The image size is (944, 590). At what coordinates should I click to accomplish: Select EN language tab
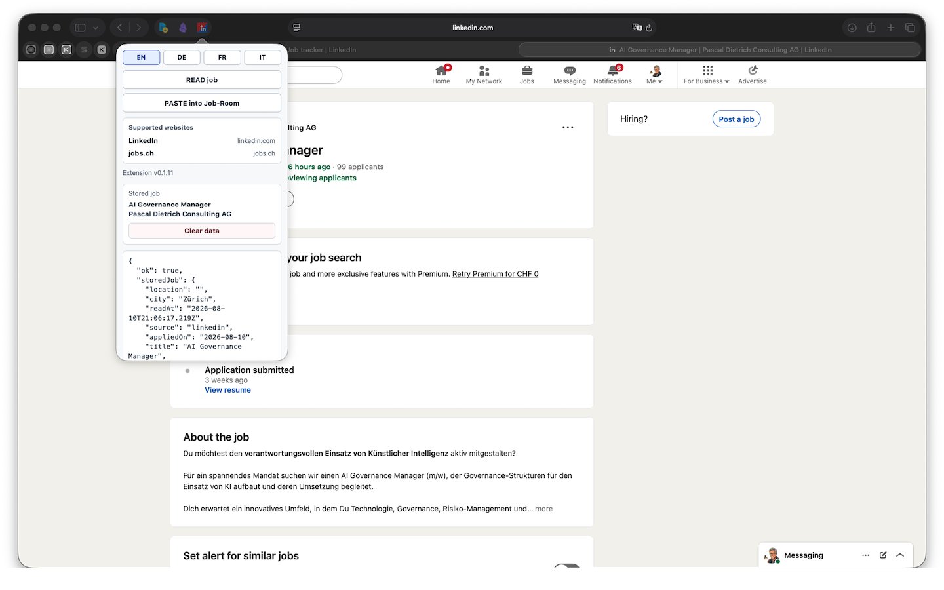141,57
